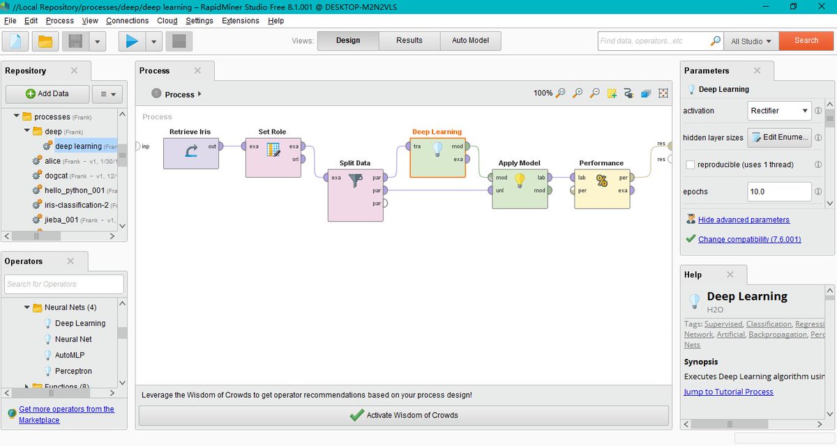The width and height of the screenshot is (837, 446).
Task: Click the orange Search button
Action: coord(806,40)
